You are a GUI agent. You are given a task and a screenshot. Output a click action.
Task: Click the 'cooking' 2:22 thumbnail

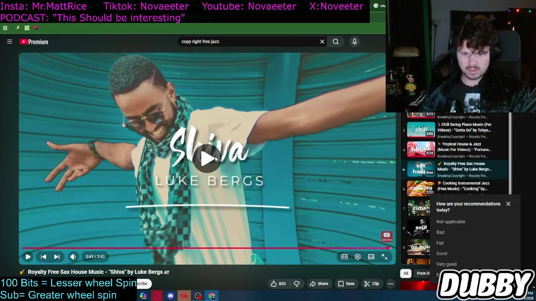pyautogui.click(x=421, y=189)
